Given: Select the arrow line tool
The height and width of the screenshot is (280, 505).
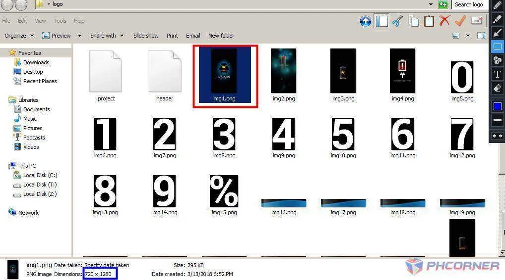Looking at the screenshot, I should click(x=497, y=33).
